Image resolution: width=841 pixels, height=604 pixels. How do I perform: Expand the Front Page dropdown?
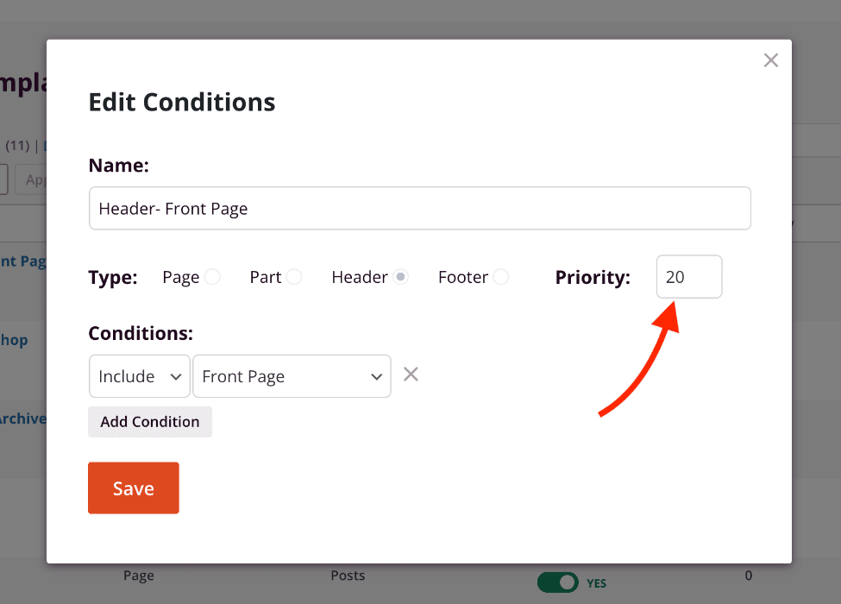pos(292,376)
